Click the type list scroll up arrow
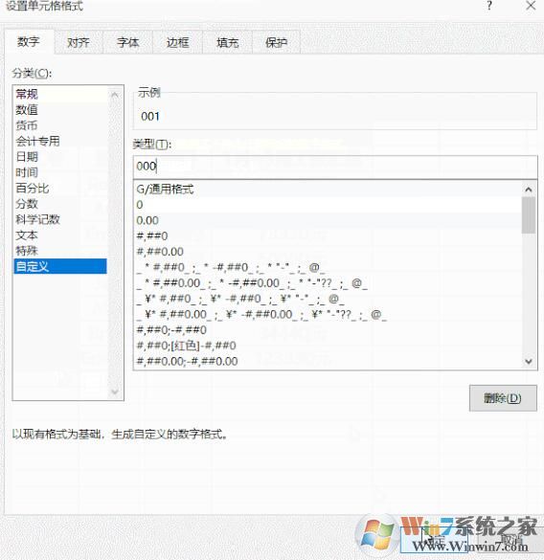 pos(529,190)
